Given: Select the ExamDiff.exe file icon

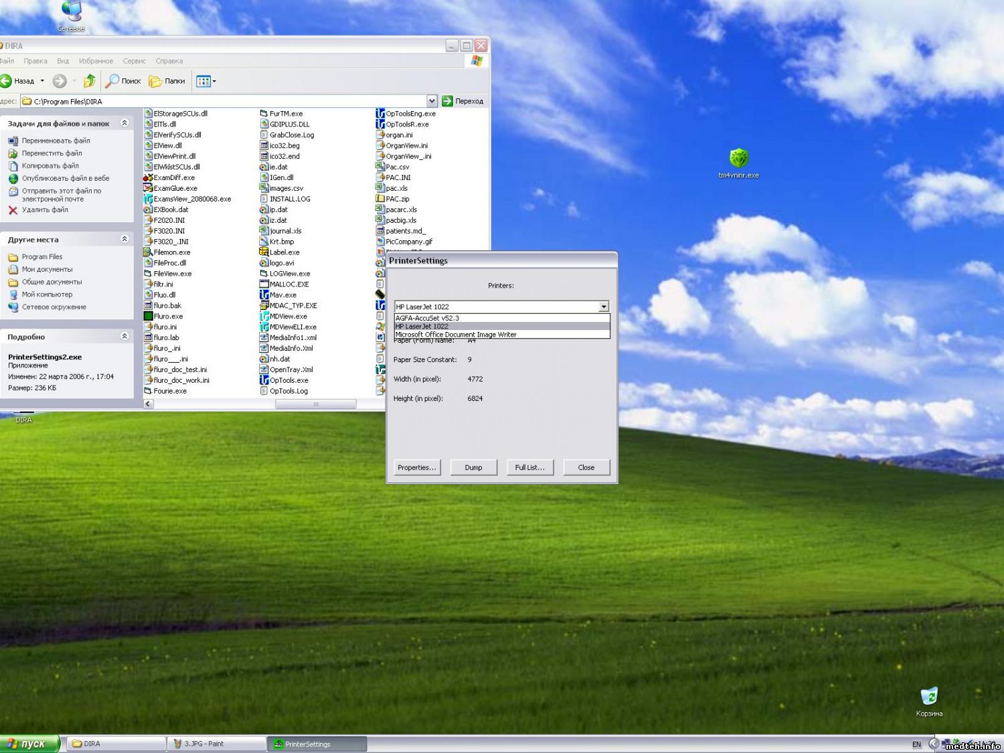Looking at the screenshot, I should coord(149,178).
